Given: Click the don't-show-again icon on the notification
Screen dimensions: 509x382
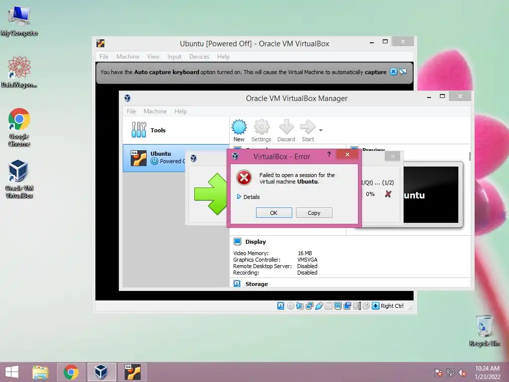Looking at the screenshot, I should click(403, 72).
